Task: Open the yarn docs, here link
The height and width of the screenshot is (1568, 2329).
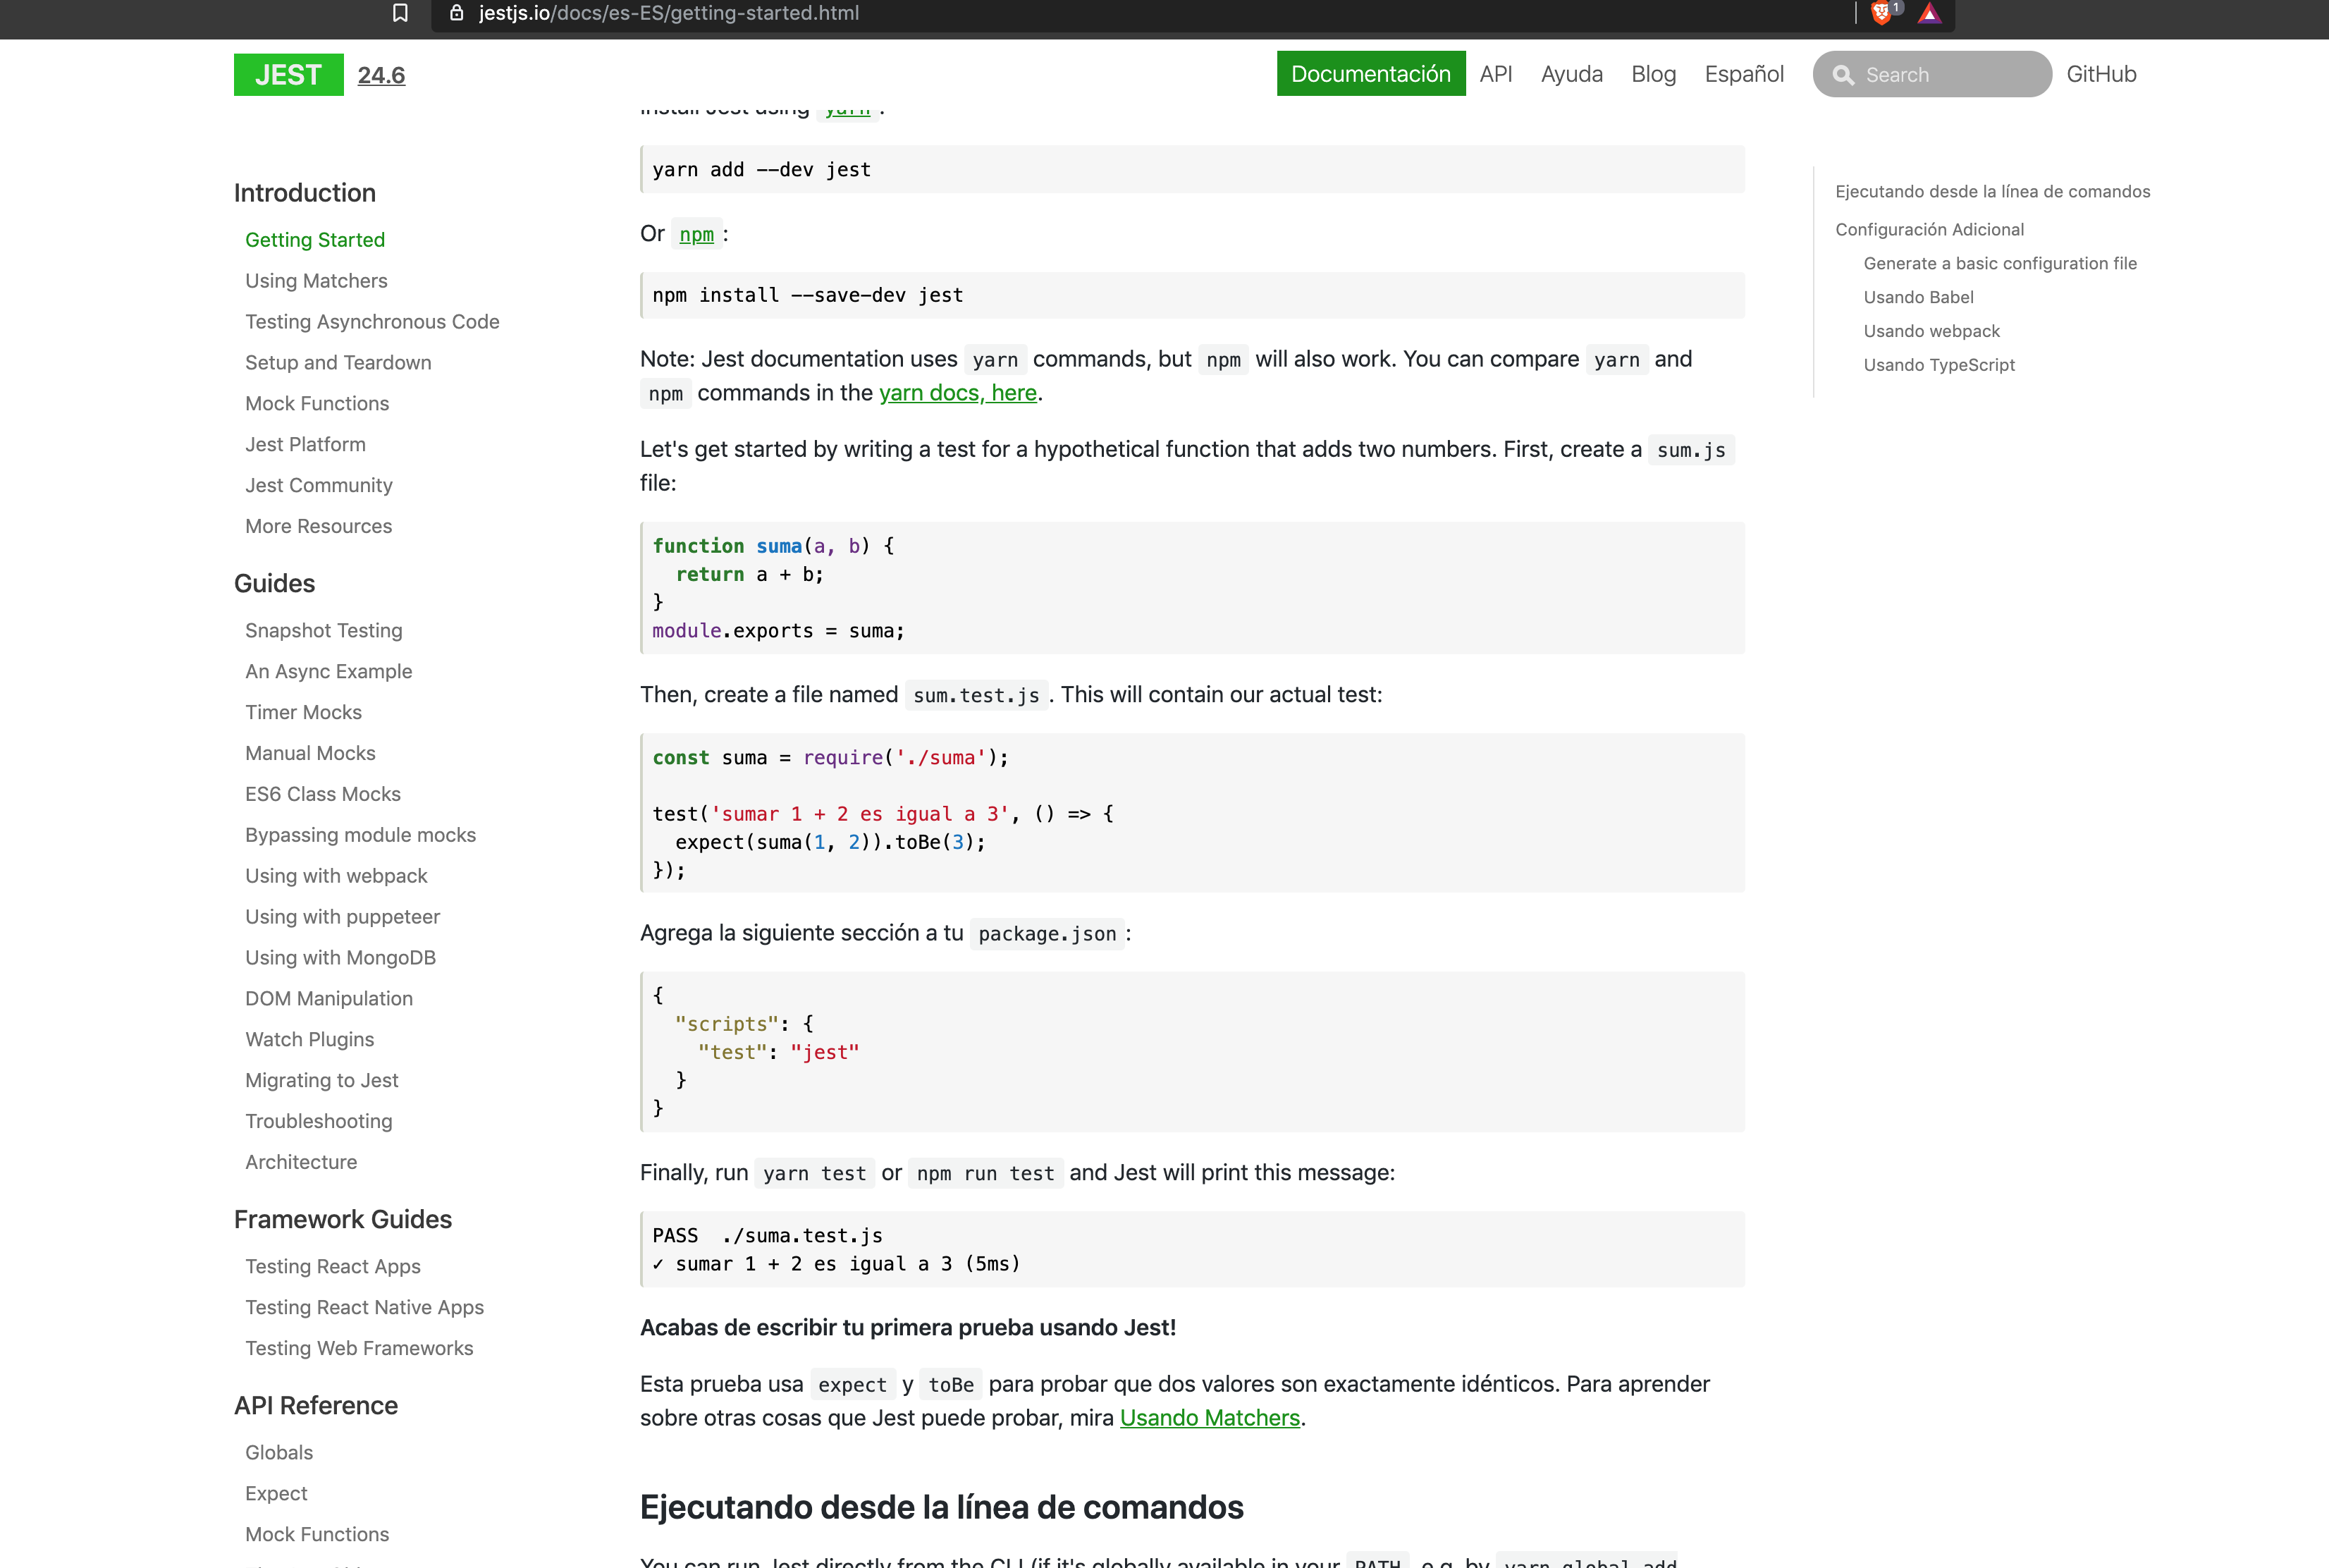Action: (957, 392)
